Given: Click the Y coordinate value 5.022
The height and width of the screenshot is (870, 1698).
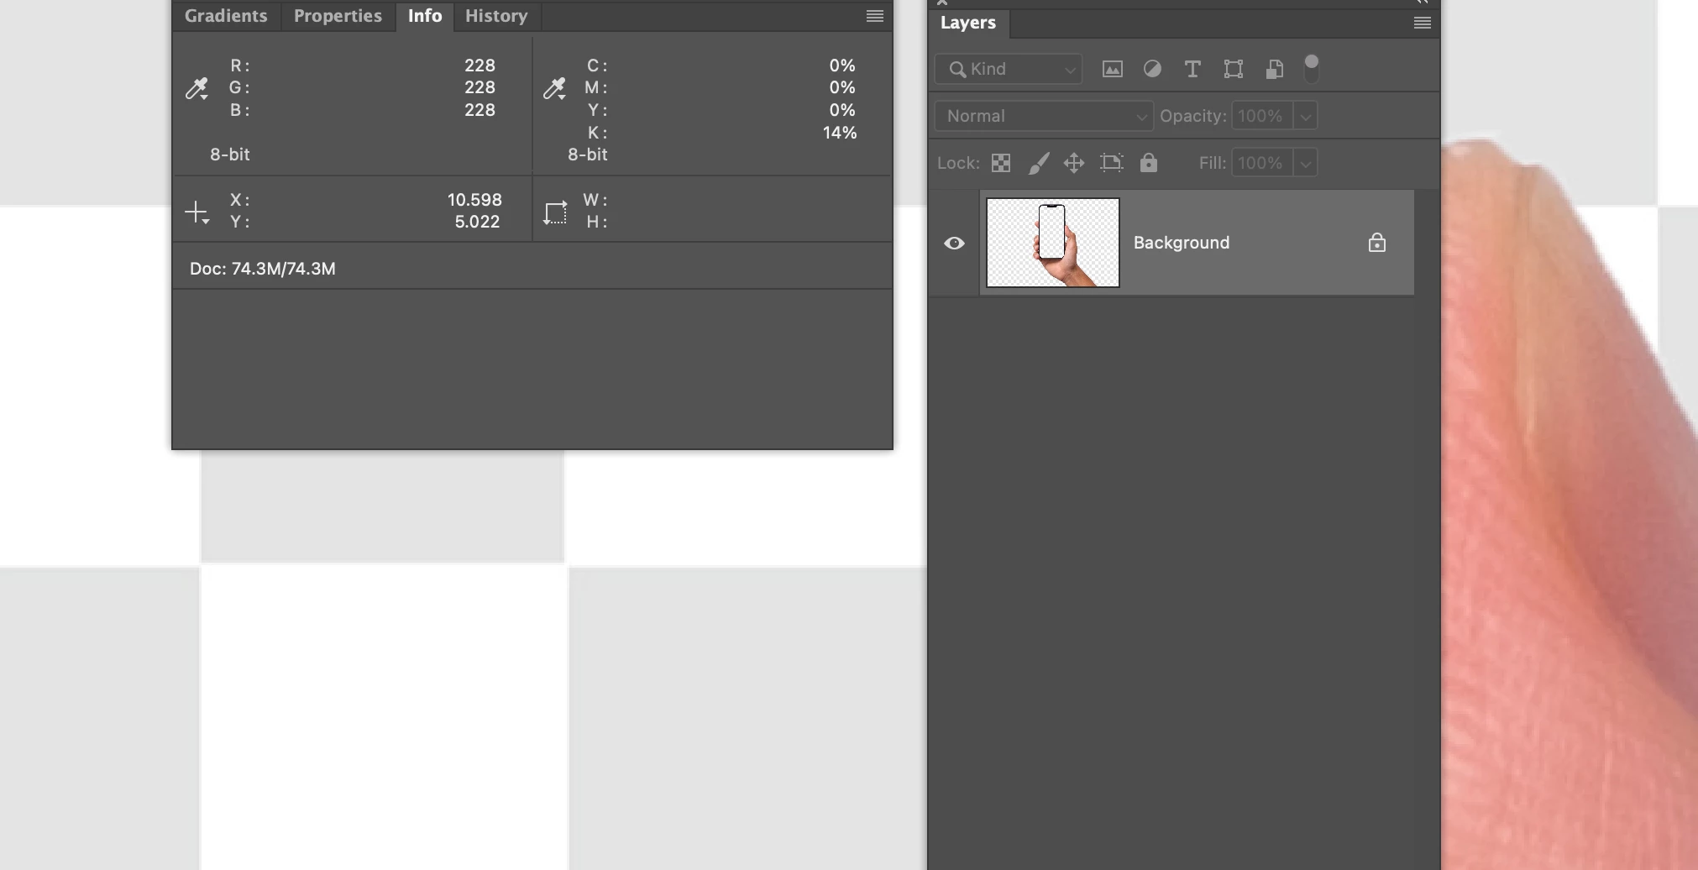Looking at the screenshot, I should click(x=477, y=222).
